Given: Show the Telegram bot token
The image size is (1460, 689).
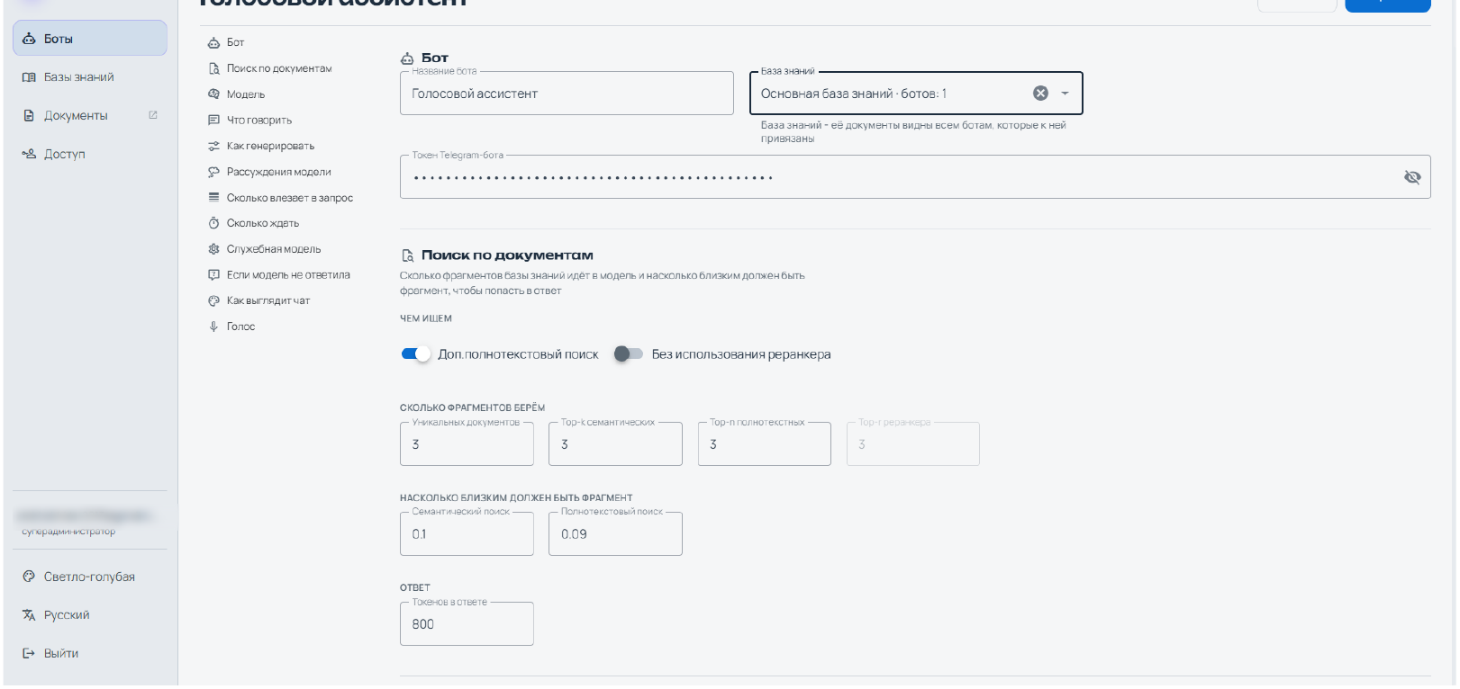Looking at the screenshot, I should [x=1412, y=177].
